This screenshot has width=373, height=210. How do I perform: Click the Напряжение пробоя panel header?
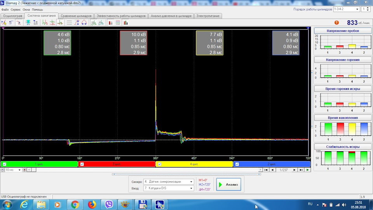[343, 31]
